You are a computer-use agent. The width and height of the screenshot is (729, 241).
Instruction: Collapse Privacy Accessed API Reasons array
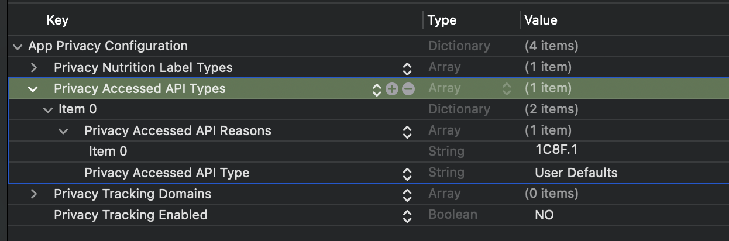point(63,131)
